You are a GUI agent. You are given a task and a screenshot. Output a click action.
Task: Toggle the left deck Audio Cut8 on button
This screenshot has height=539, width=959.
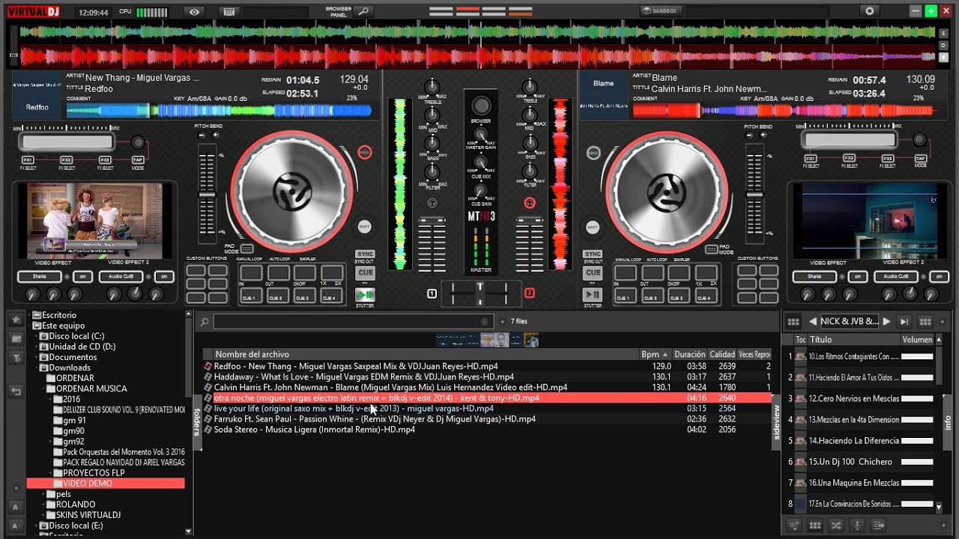(x=165, y=277)
